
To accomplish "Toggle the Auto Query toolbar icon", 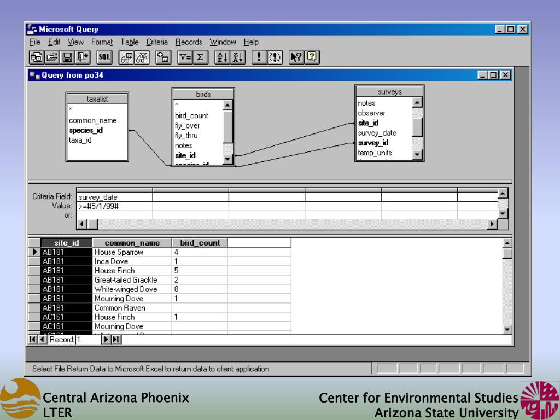I will 275,57.
